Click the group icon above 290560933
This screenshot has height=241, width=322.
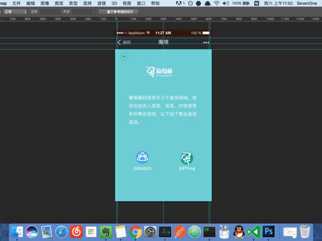click(x=142, y=157)
